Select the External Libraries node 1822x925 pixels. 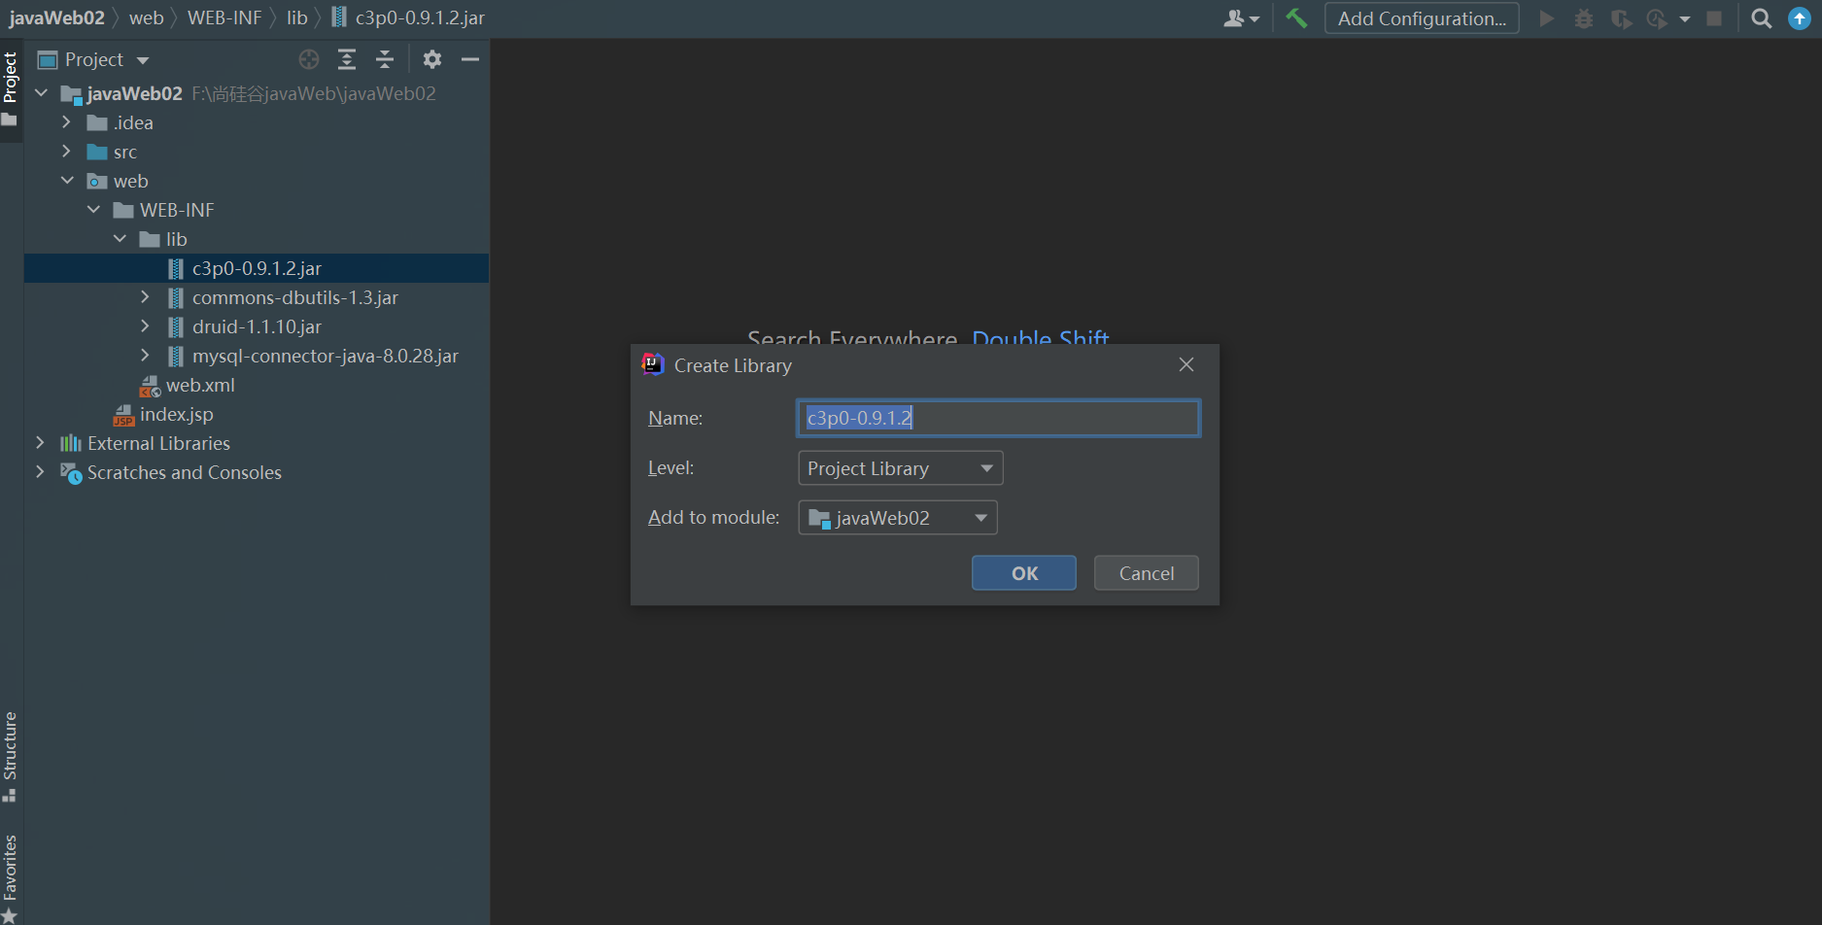158,443
